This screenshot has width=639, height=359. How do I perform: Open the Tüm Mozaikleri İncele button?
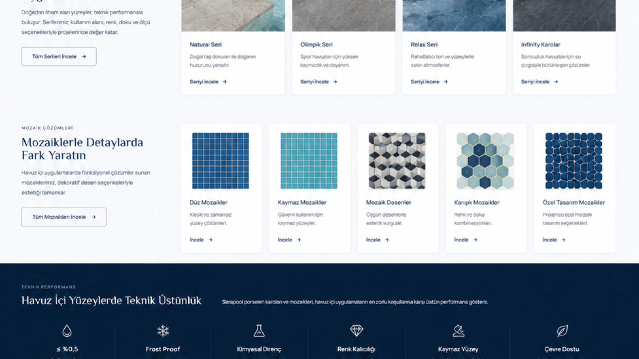coord(64,217)
